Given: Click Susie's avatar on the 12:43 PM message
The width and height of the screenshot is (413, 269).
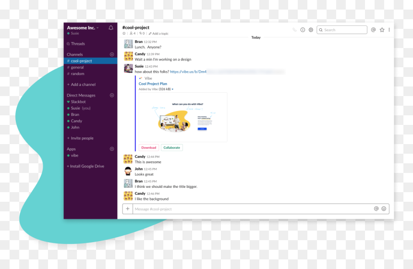Looking at the screenshot, I should pyautogui.click(x=128, y=69).
